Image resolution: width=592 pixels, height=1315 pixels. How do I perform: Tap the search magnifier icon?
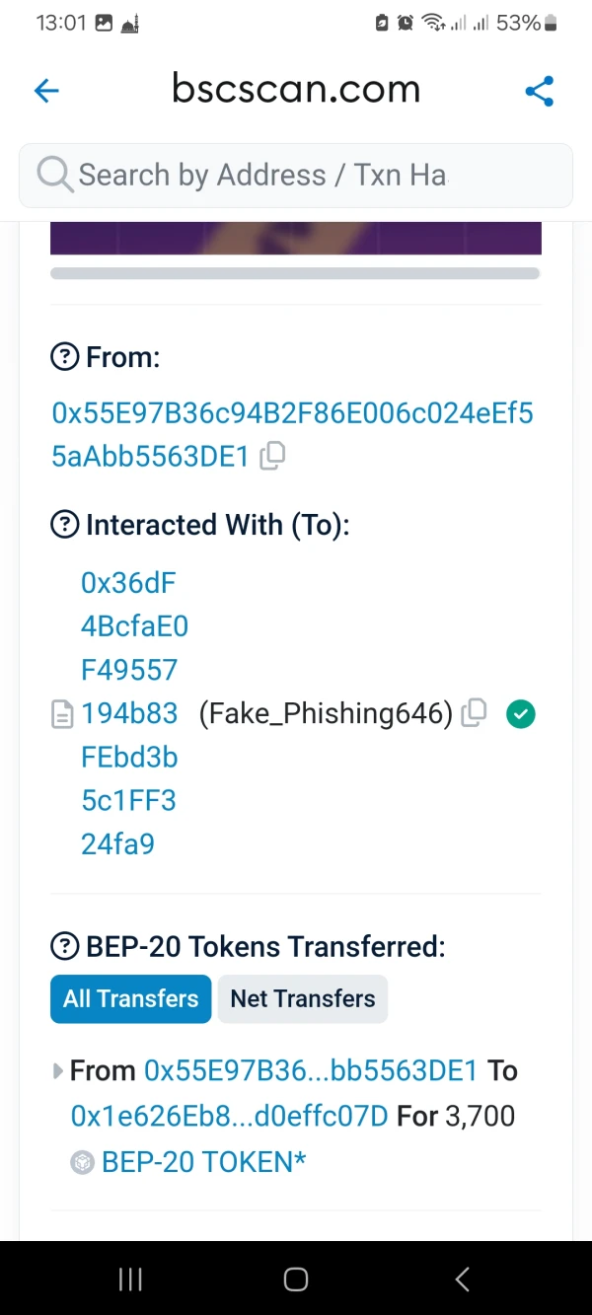pos(54,175)
